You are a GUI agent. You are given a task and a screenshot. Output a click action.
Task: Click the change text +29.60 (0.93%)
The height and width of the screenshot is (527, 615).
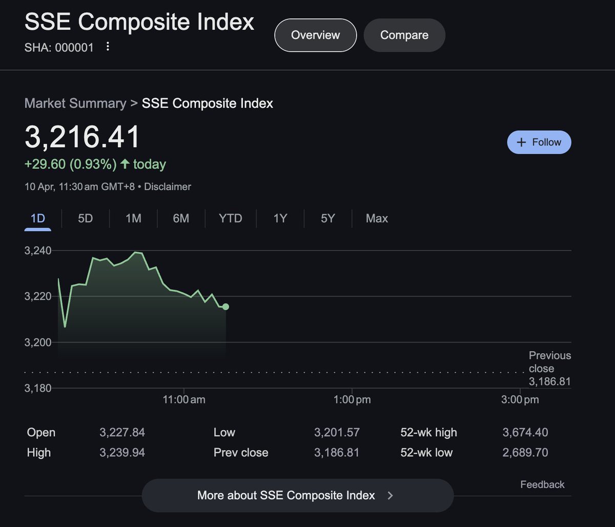pos(71,164)
